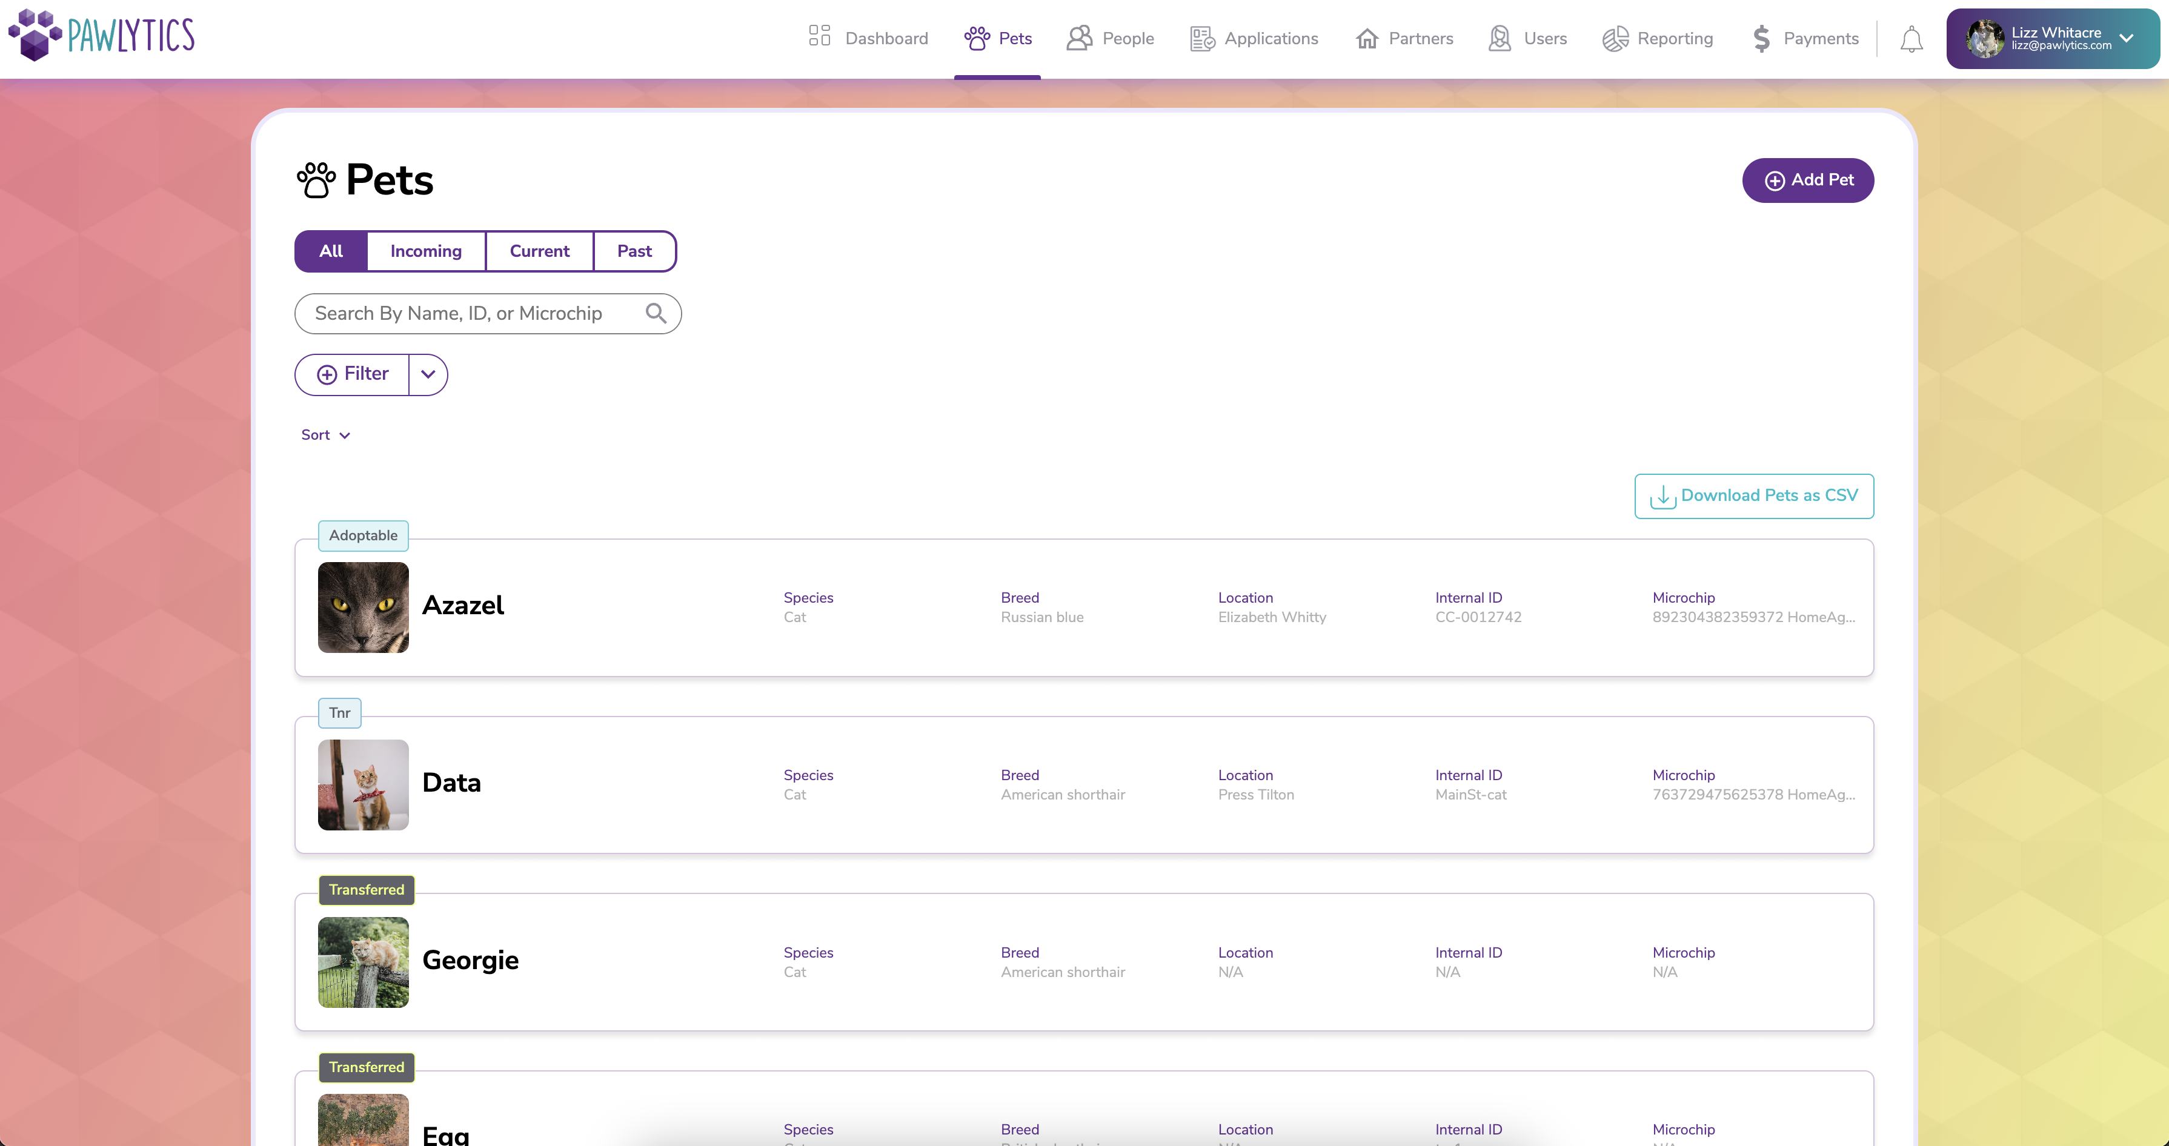The image size is (2169, 1146).
Task: Open the Sort dropdown
Action: tap(326, 434)
